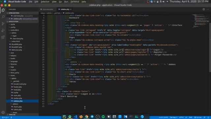Click the UTF-8 encoding indicator
The image size is (211, 119).
pos(181,118)
